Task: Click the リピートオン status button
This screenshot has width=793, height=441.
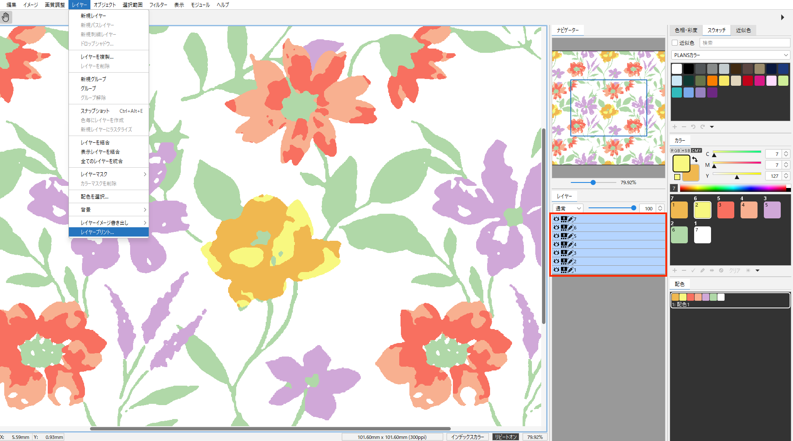Action: 506,437
